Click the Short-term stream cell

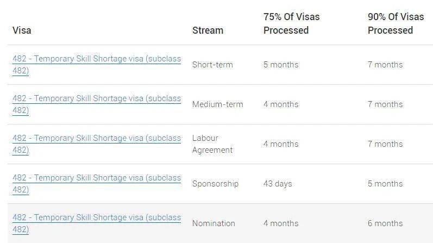[212, 65]
